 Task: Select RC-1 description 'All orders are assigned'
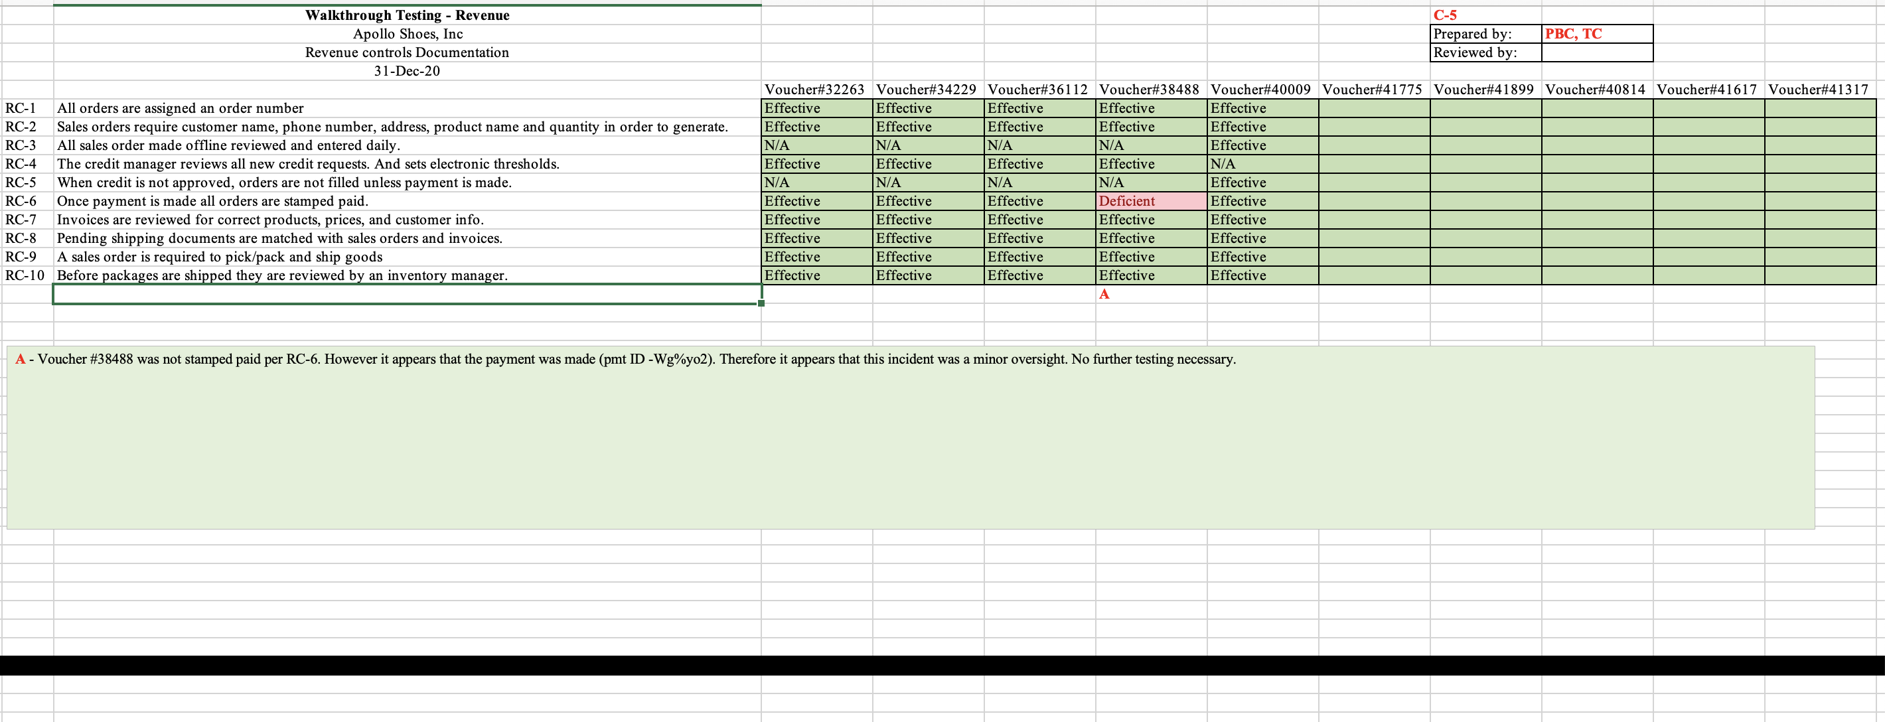(406, 108)
